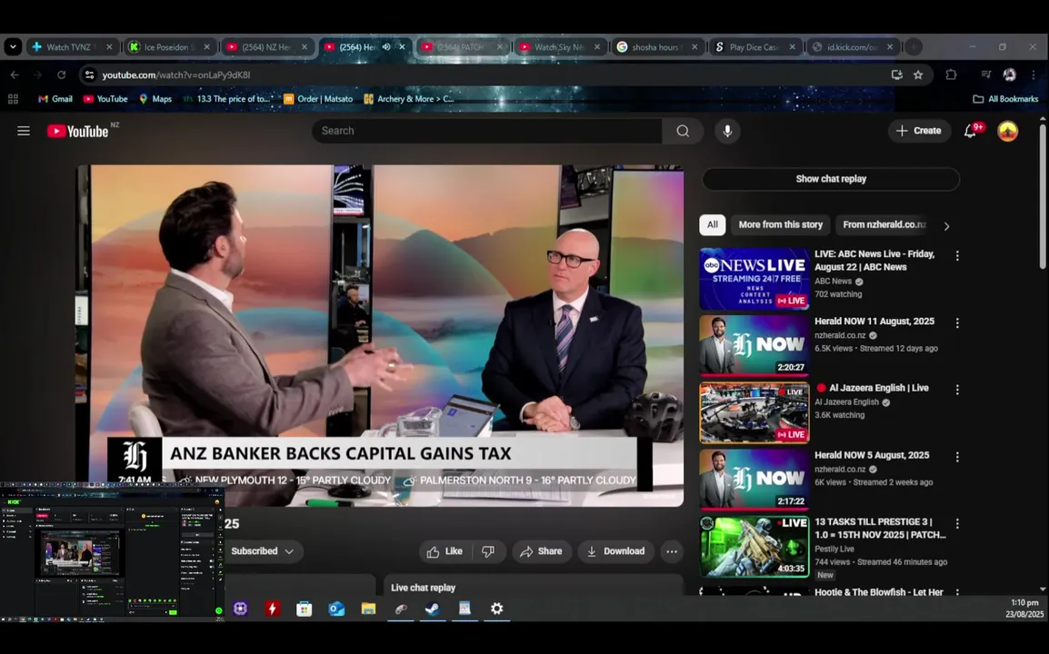Switch to the Watch TVNZ tab

73,47
